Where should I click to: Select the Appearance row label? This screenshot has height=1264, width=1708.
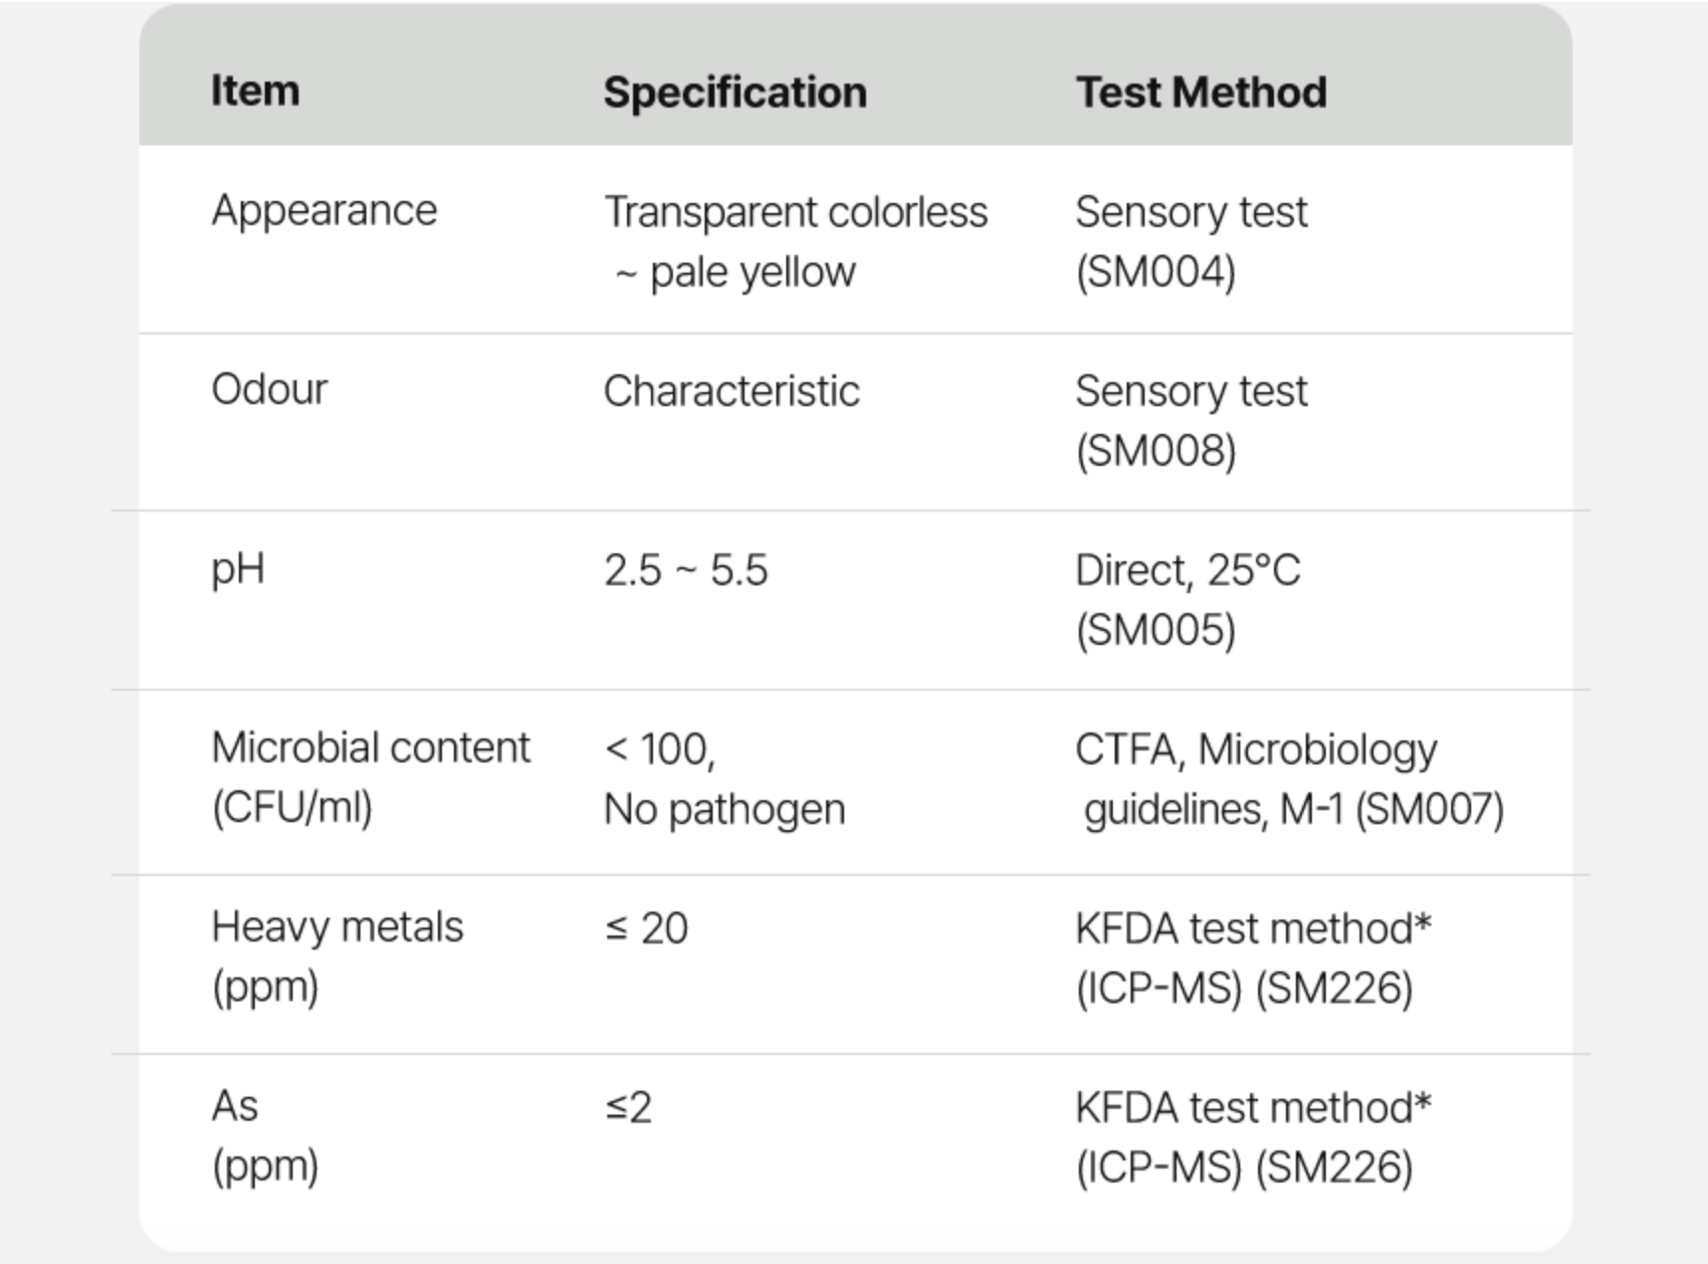(x=323, y=211)
